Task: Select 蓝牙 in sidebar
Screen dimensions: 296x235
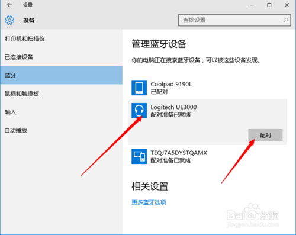Action: coord(62,75)
